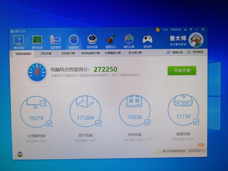
Task: Close the Ludashi window
Action: pos(203,30)
